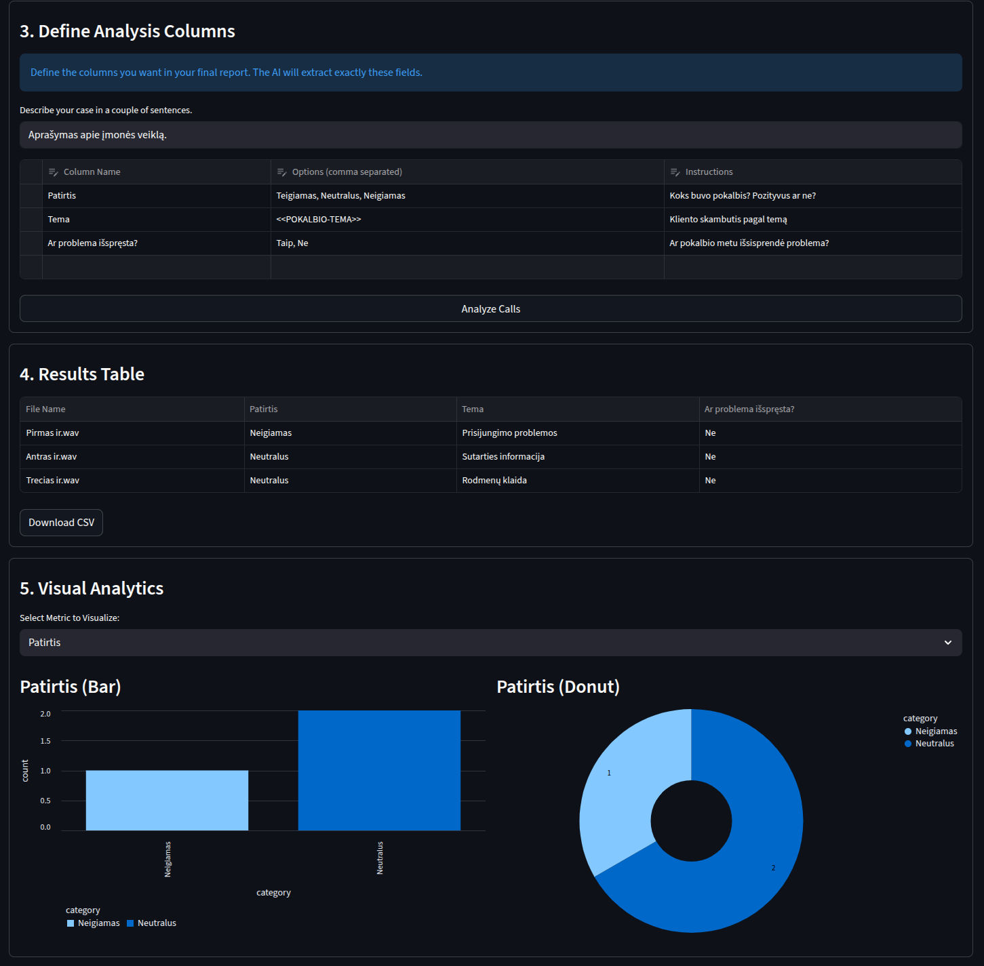This screenshot has width=984, height=966.
Task: Click the empty Column Name cell in last row
Action: click(156, 267)
